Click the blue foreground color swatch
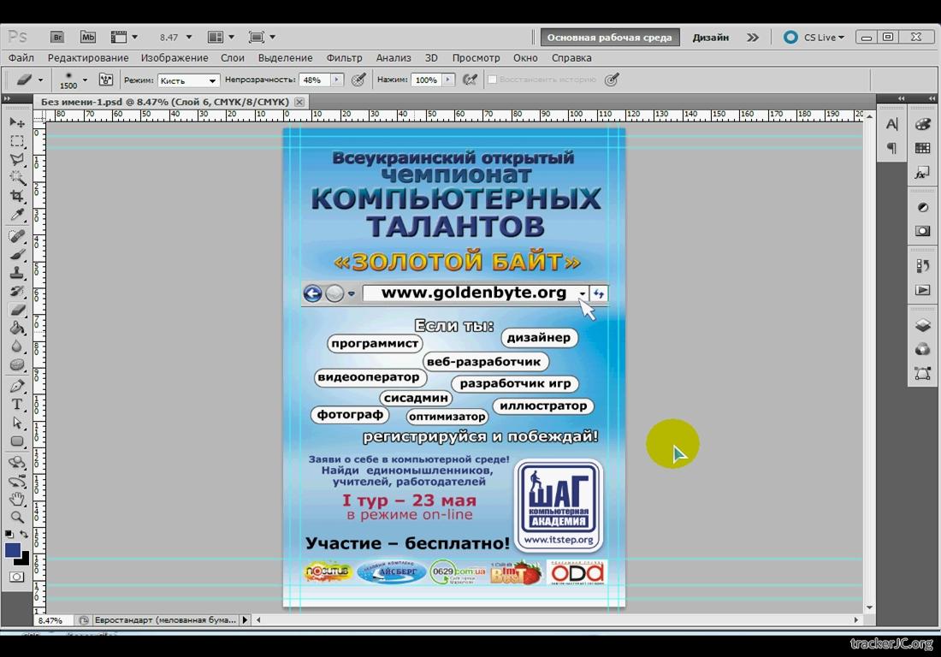Image resolution: width=941 pixels, height=657 pixels. [13, 550]
